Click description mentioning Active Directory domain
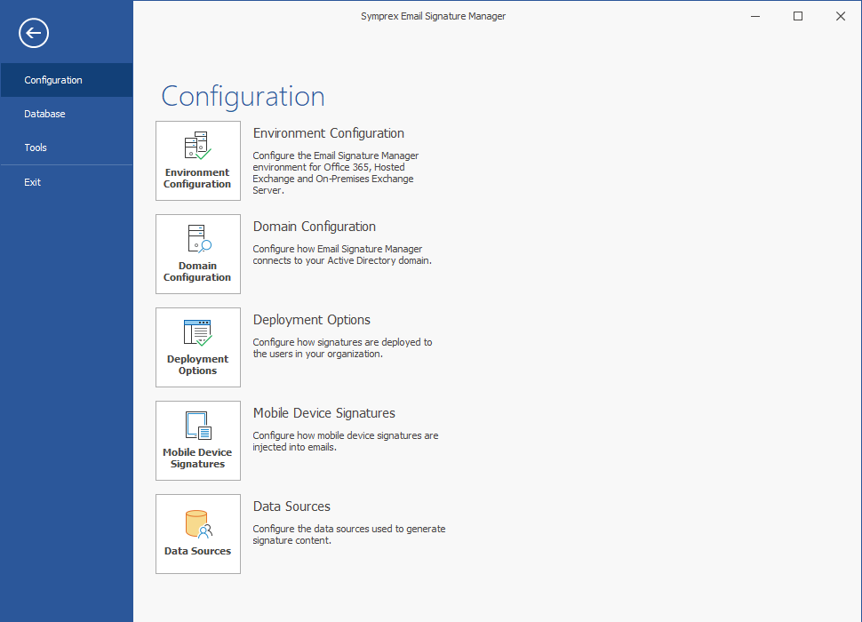 click(342, 255)
